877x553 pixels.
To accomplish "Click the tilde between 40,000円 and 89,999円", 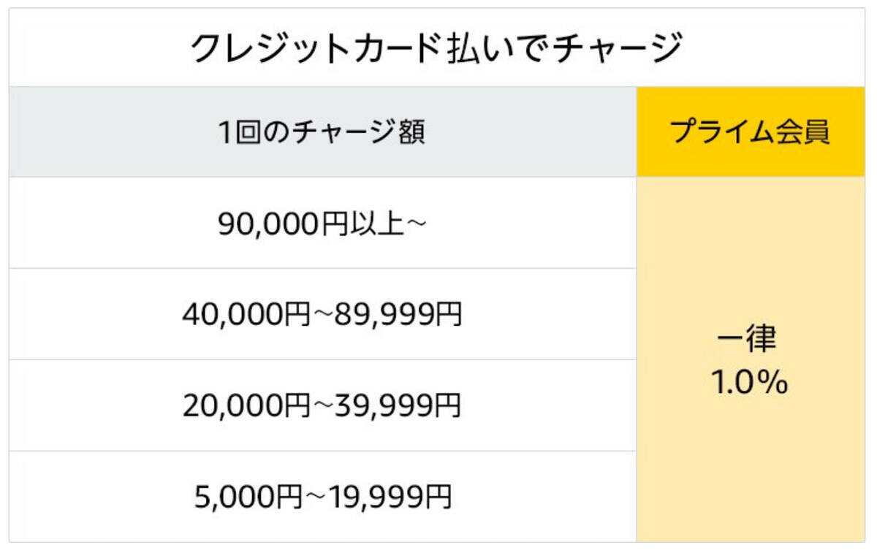I will point(323,315).
